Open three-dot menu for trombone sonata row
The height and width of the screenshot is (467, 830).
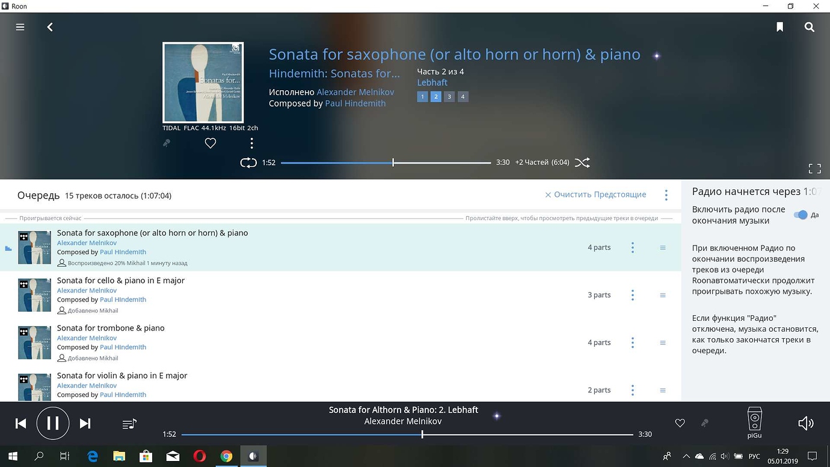(632, 342)
